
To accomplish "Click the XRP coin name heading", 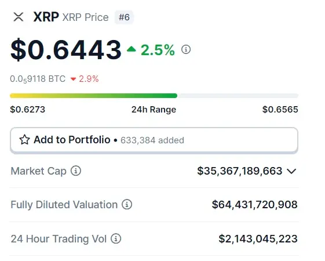I will (46, 17).
